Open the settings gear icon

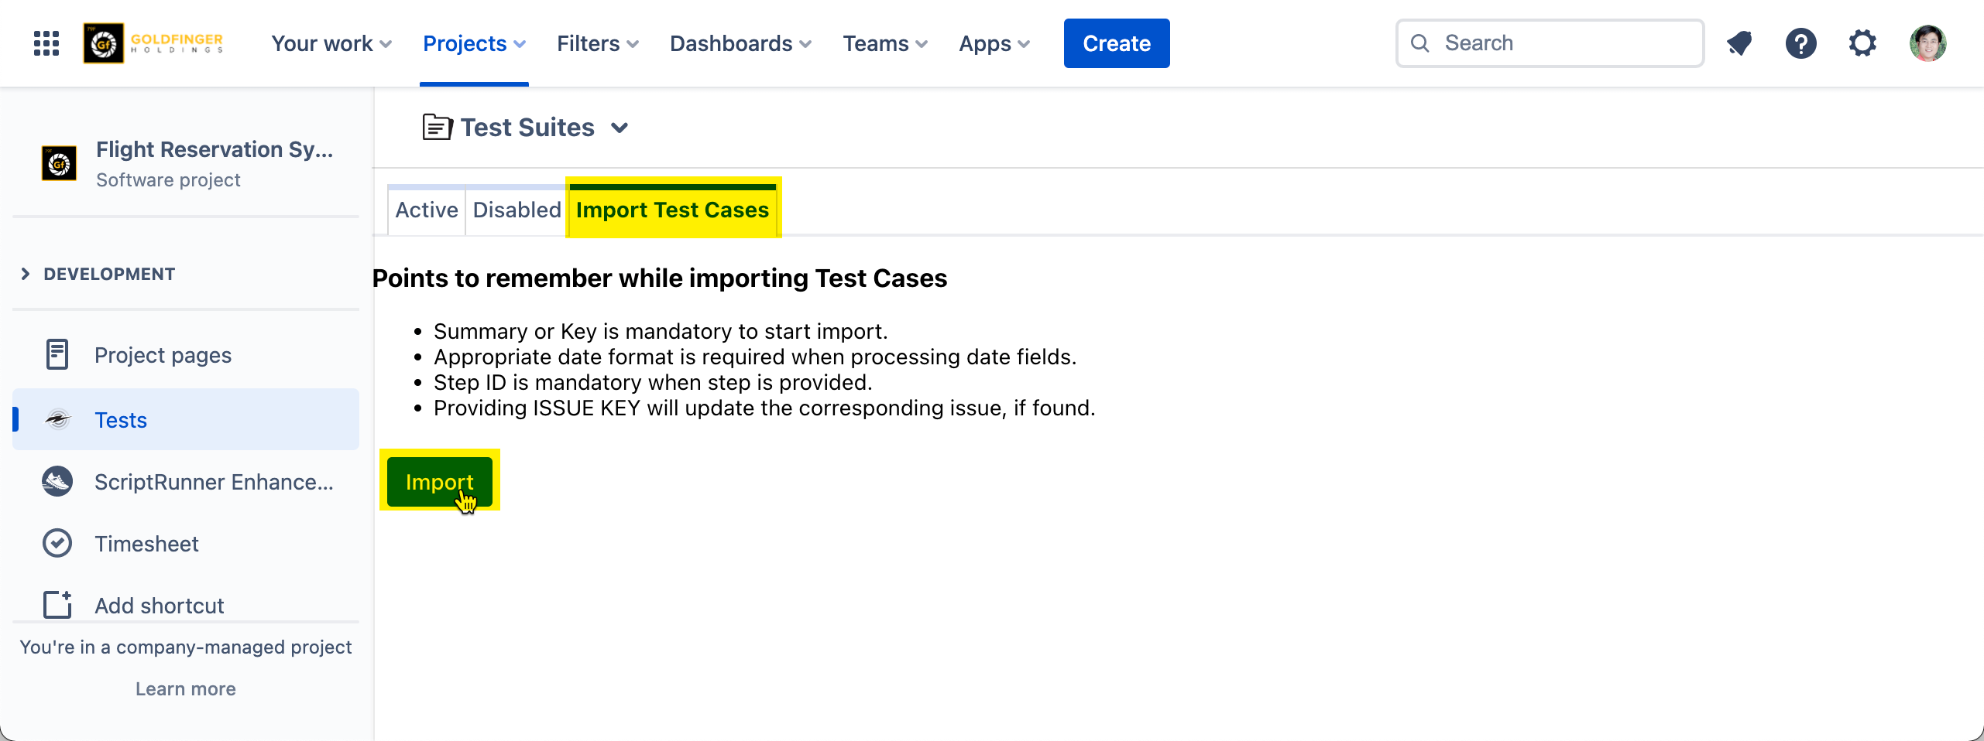1862,43
